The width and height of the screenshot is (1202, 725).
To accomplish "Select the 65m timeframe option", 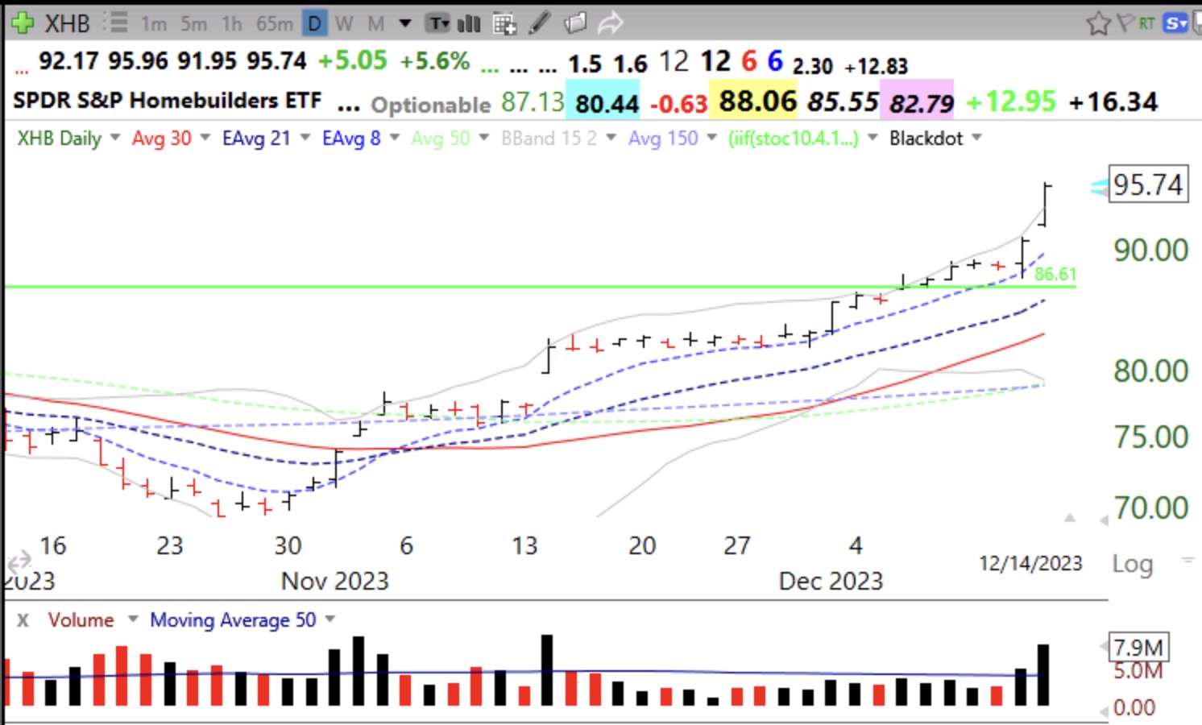I will tap(274, 23).
